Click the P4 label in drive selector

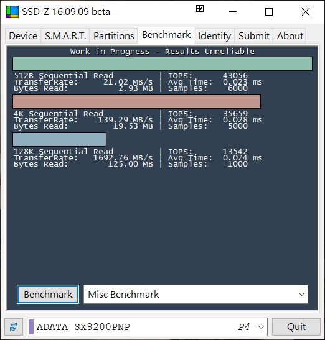coord(243,327)
